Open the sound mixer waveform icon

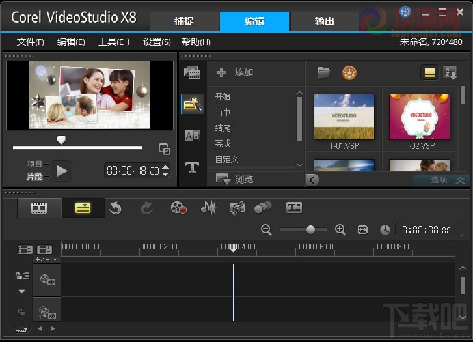(x=209, y=208)
